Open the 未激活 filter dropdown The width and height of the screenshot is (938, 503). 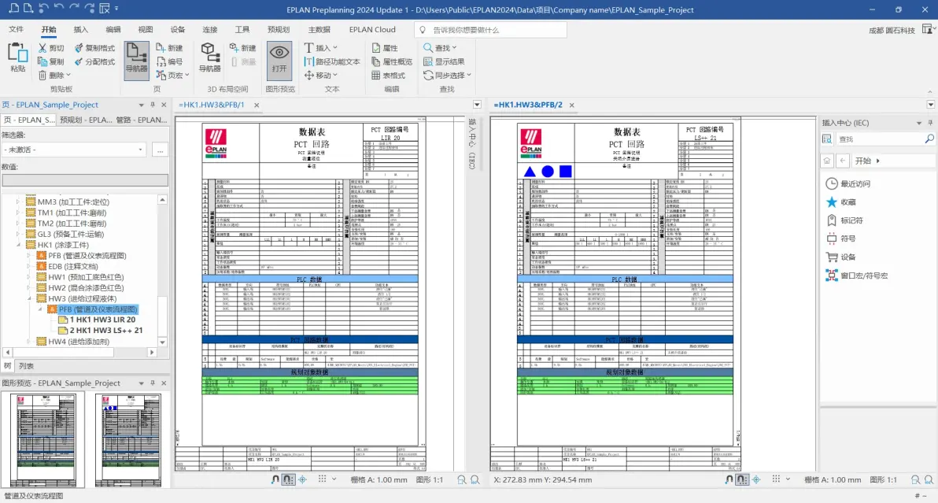74,150
